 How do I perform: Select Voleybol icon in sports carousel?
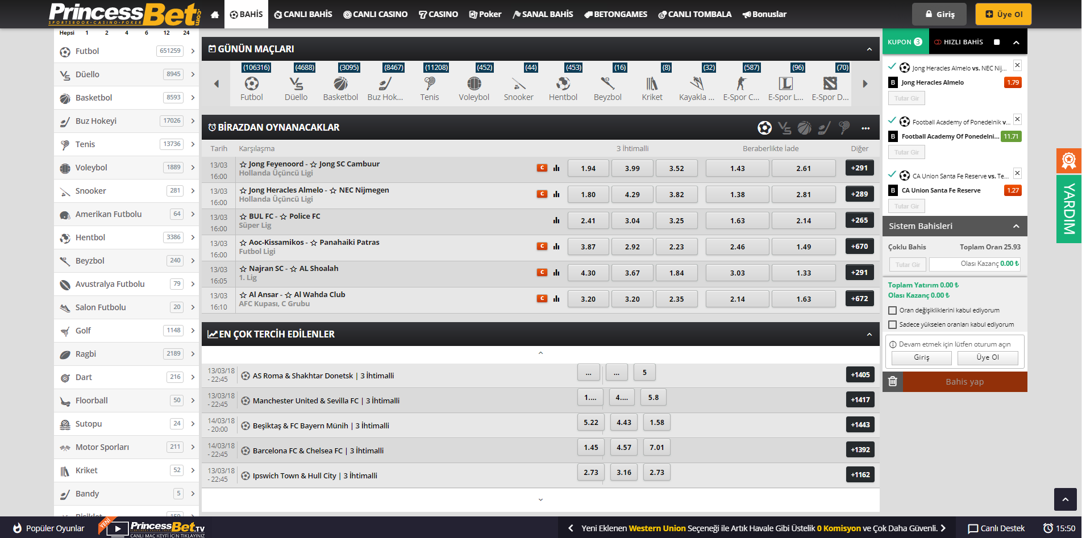point(474,84)
